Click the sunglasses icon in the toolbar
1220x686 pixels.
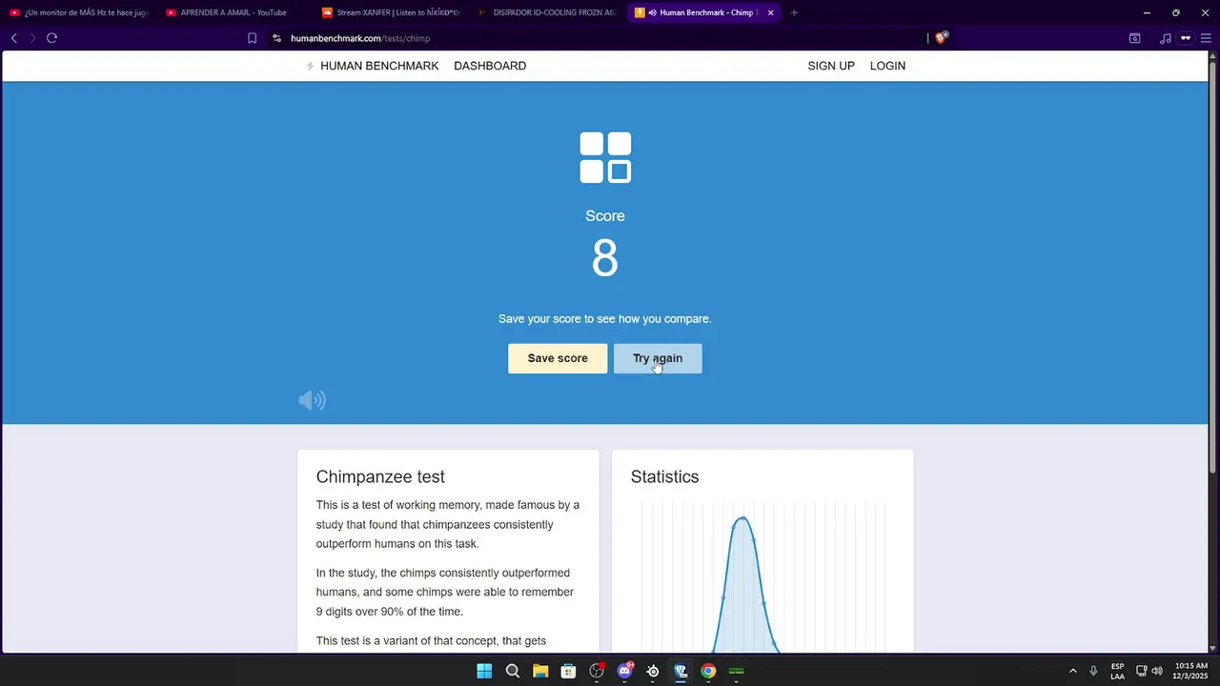(1186, 38)
